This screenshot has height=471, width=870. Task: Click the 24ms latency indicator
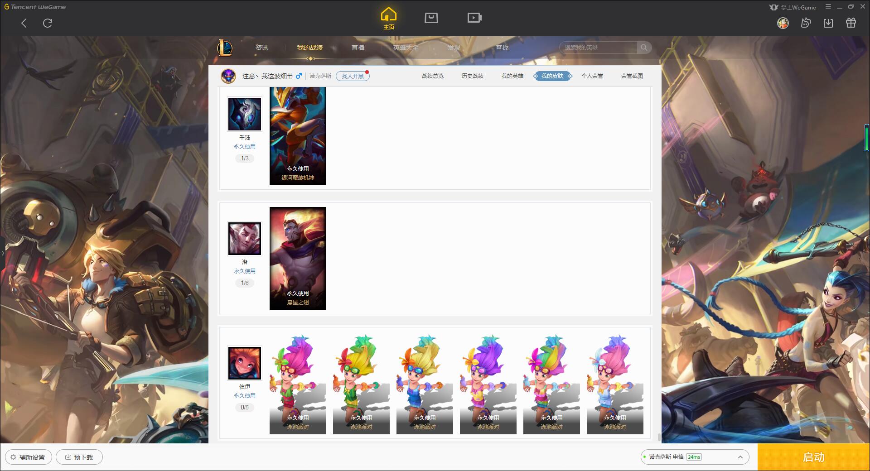tap(694, 457)
